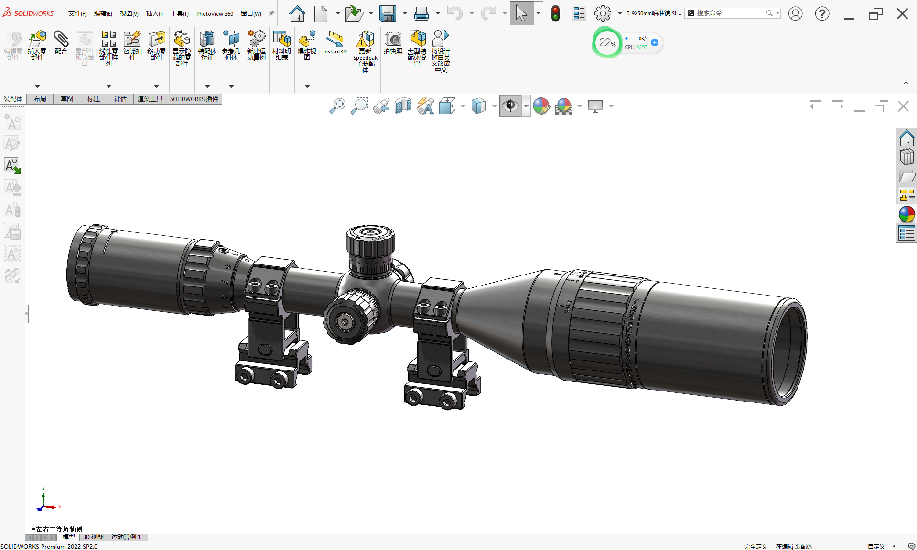Toggle Hide/Show Items eye icon
The width and height of the screenshot is (917, 550).
(x=510, y=106)
